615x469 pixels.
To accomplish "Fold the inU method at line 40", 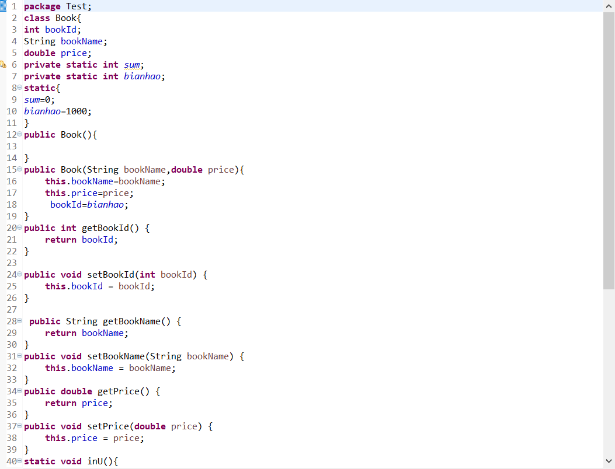I will point(20,461).
